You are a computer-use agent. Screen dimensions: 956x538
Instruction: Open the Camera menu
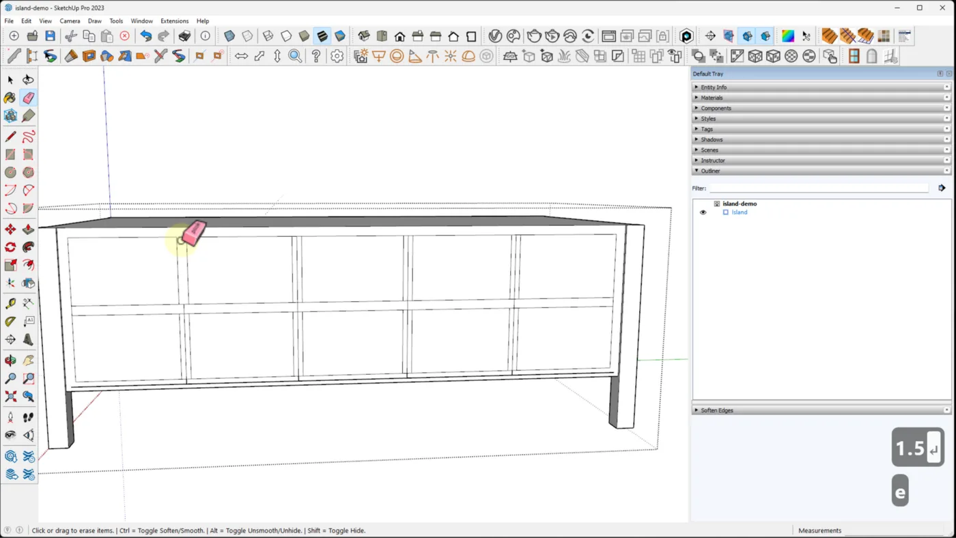coord(70,21)
